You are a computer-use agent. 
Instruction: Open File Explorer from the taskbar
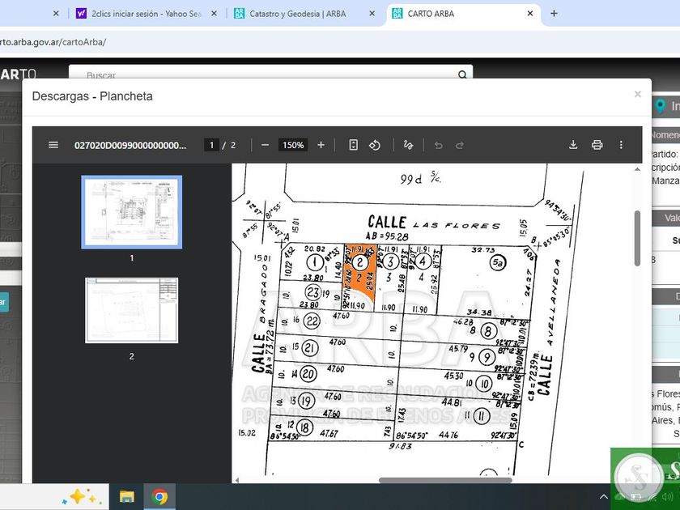pos(127,496)
